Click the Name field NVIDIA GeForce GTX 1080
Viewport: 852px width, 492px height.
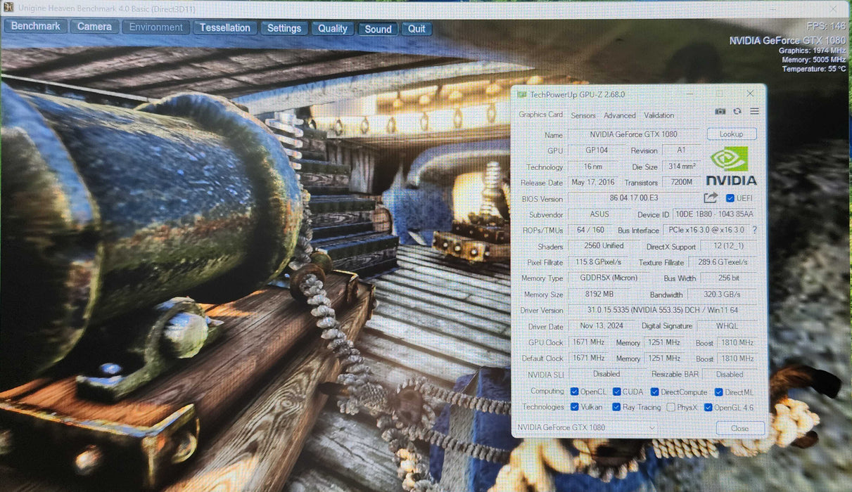pos(633,134)
